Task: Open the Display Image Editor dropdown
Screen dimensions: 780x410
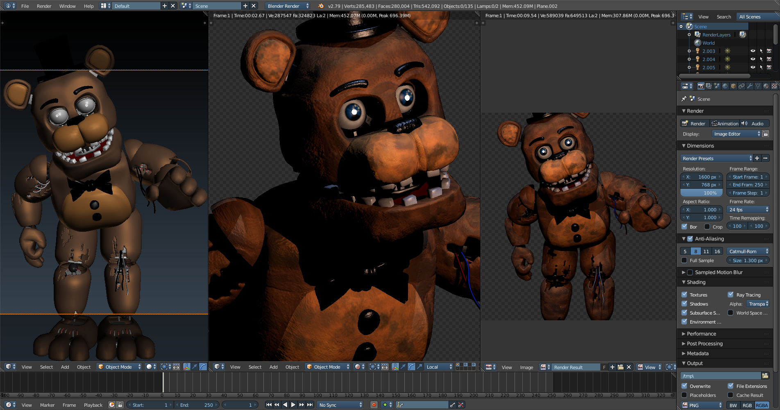Action: 736,134
